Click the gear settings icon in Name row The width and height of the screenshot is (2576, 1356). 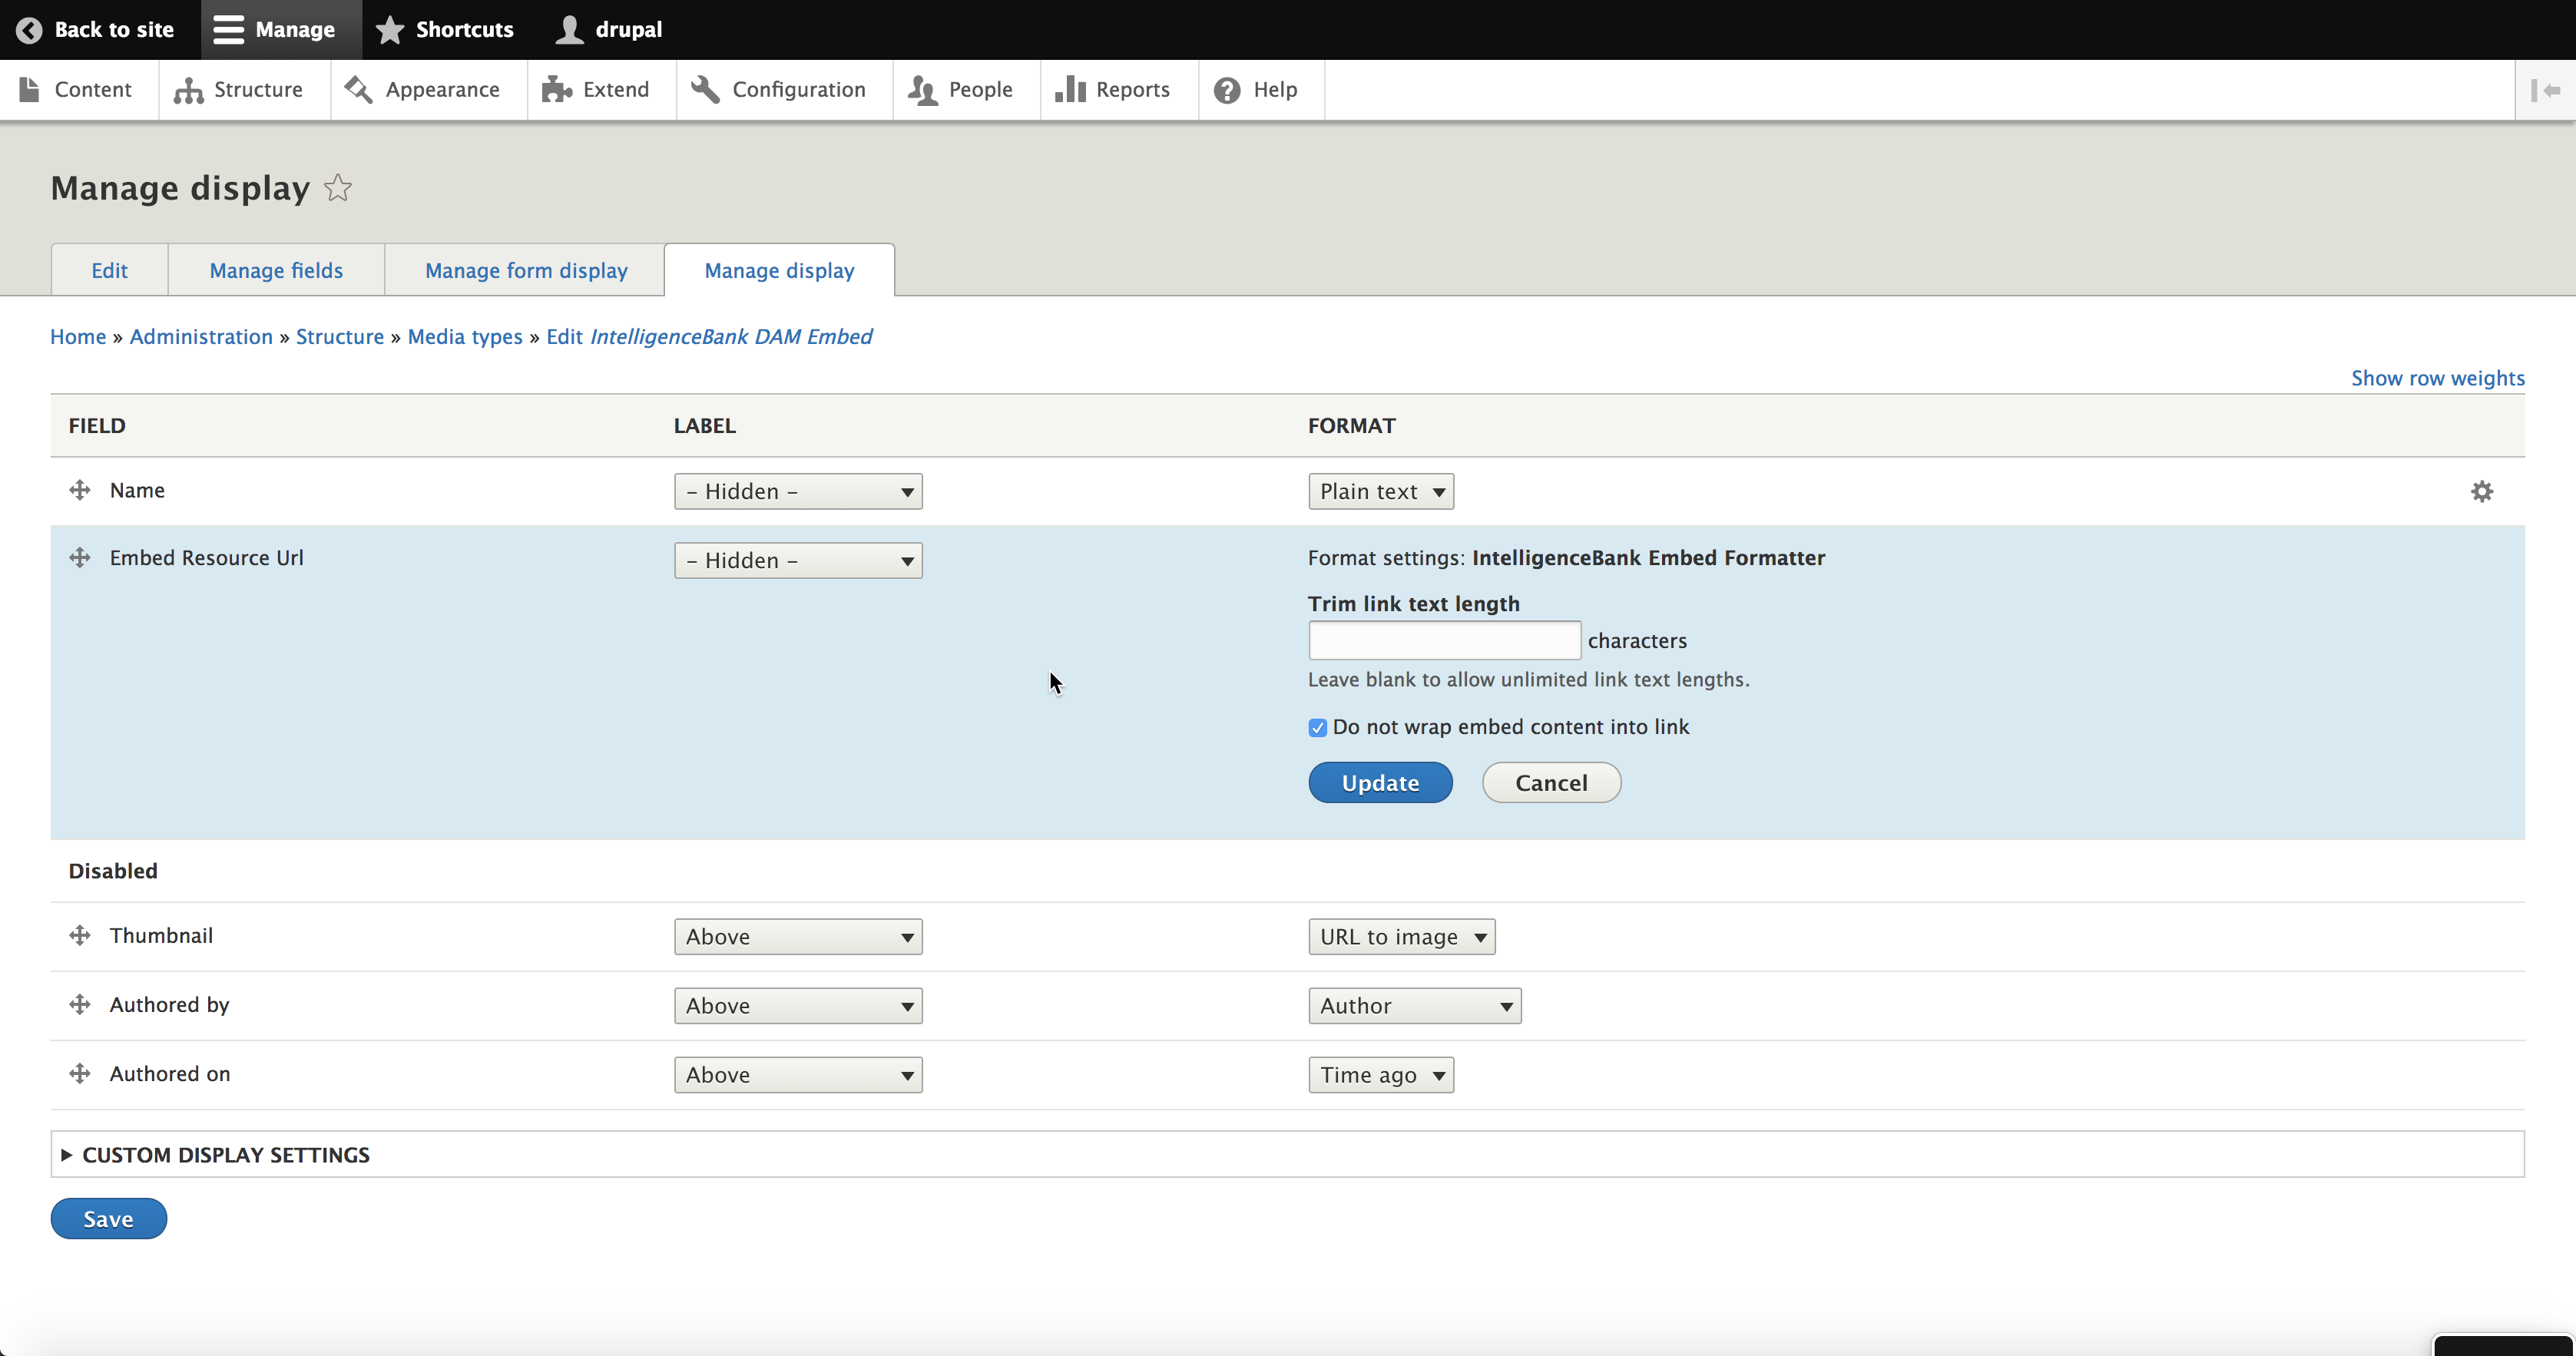click(x=2481, y=491)
